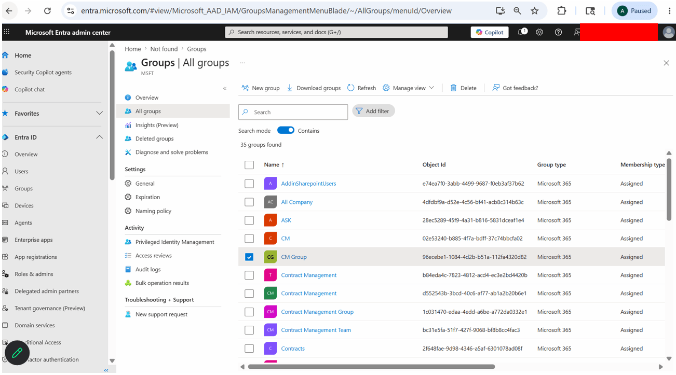
Task: Open the All Company group link
Action: 296,202
